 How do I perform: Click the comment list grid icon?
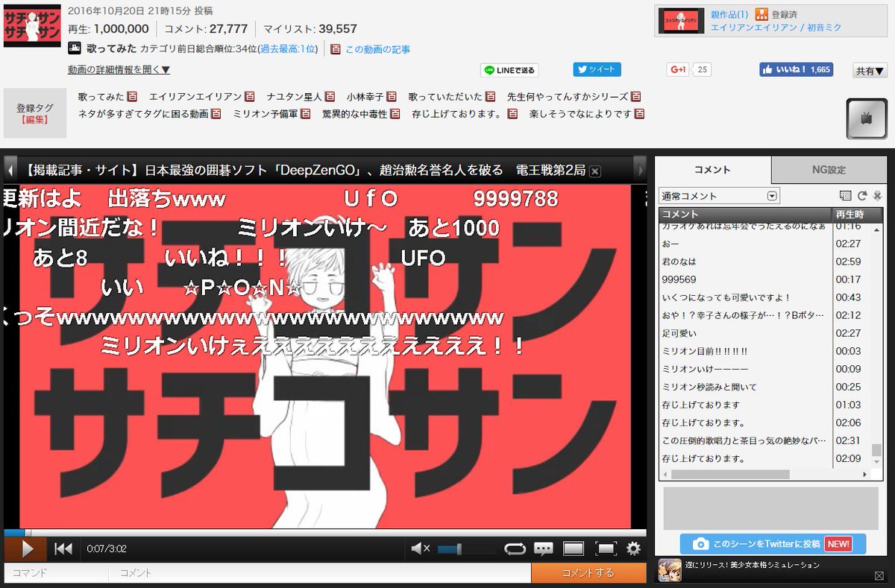tap(845, 196)
